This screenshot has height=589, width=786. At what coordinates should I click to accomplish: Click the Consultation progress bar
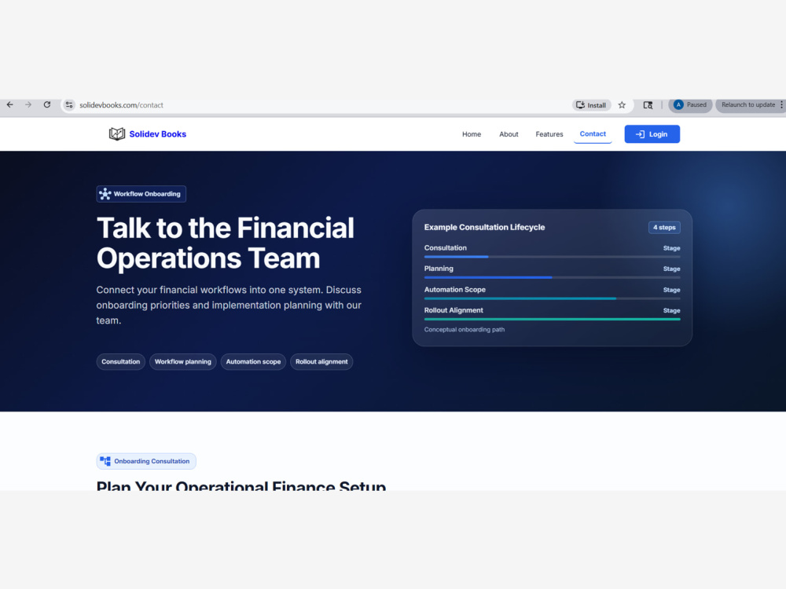(552, 257)
